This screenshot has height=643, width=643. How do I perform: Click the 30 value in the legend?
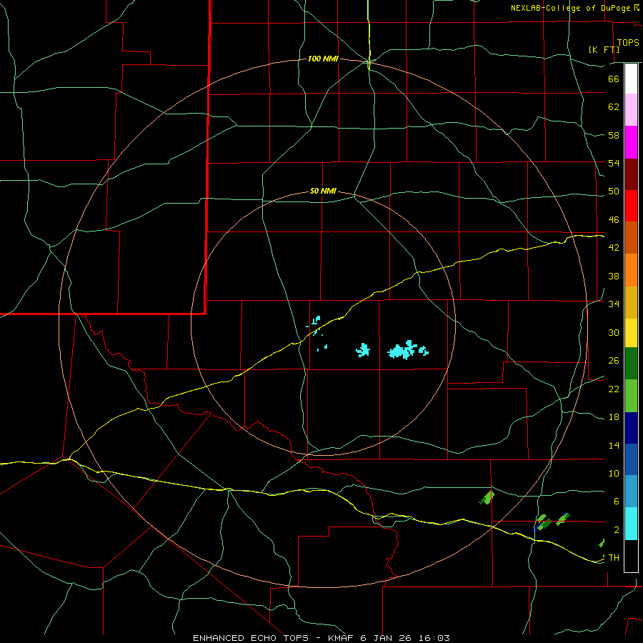614,332
